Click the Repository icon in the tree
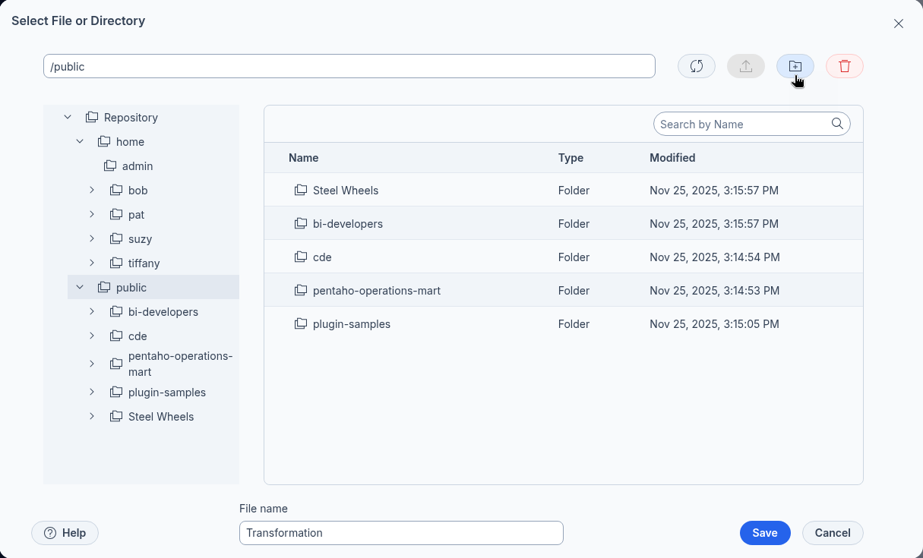This screenshot has width=923, height=558. coord(92,118)
